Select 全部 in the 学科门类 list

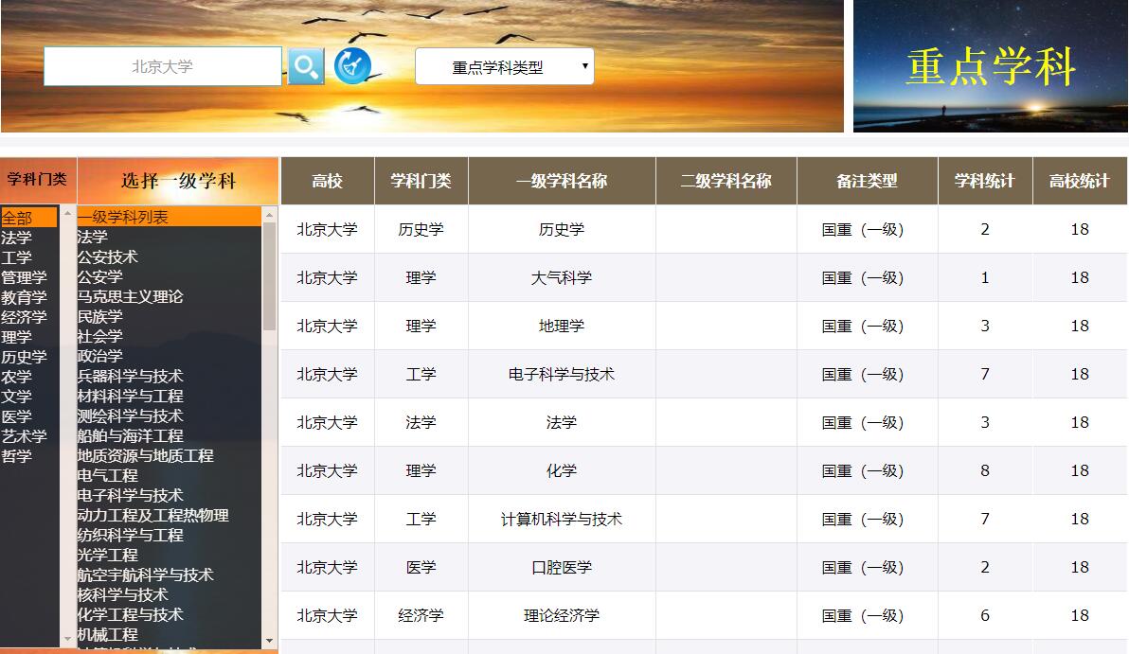pos(17,218)
